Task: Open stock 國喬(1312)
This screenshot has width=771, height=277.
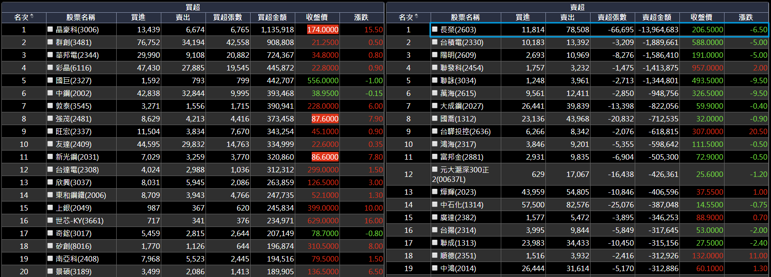Action: tap(458, 119)
